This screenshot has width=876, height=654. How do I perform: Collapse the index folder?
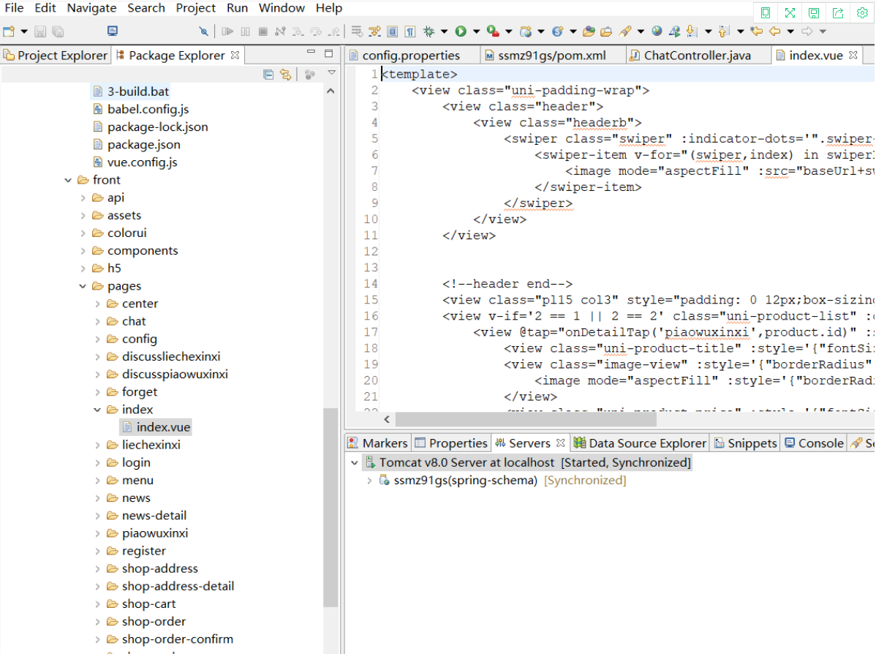(x=97, y=410)
